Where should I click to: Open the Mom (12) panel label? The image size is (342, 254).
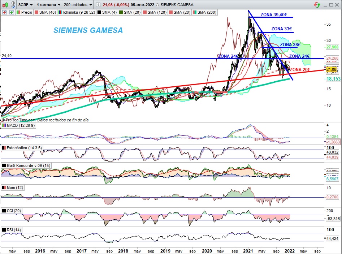coord(12,188)
